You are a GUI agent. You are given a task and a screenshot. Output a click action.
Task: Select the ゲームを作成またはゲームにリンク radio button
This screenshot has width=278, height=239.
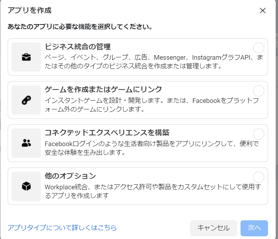pos(258,91)
